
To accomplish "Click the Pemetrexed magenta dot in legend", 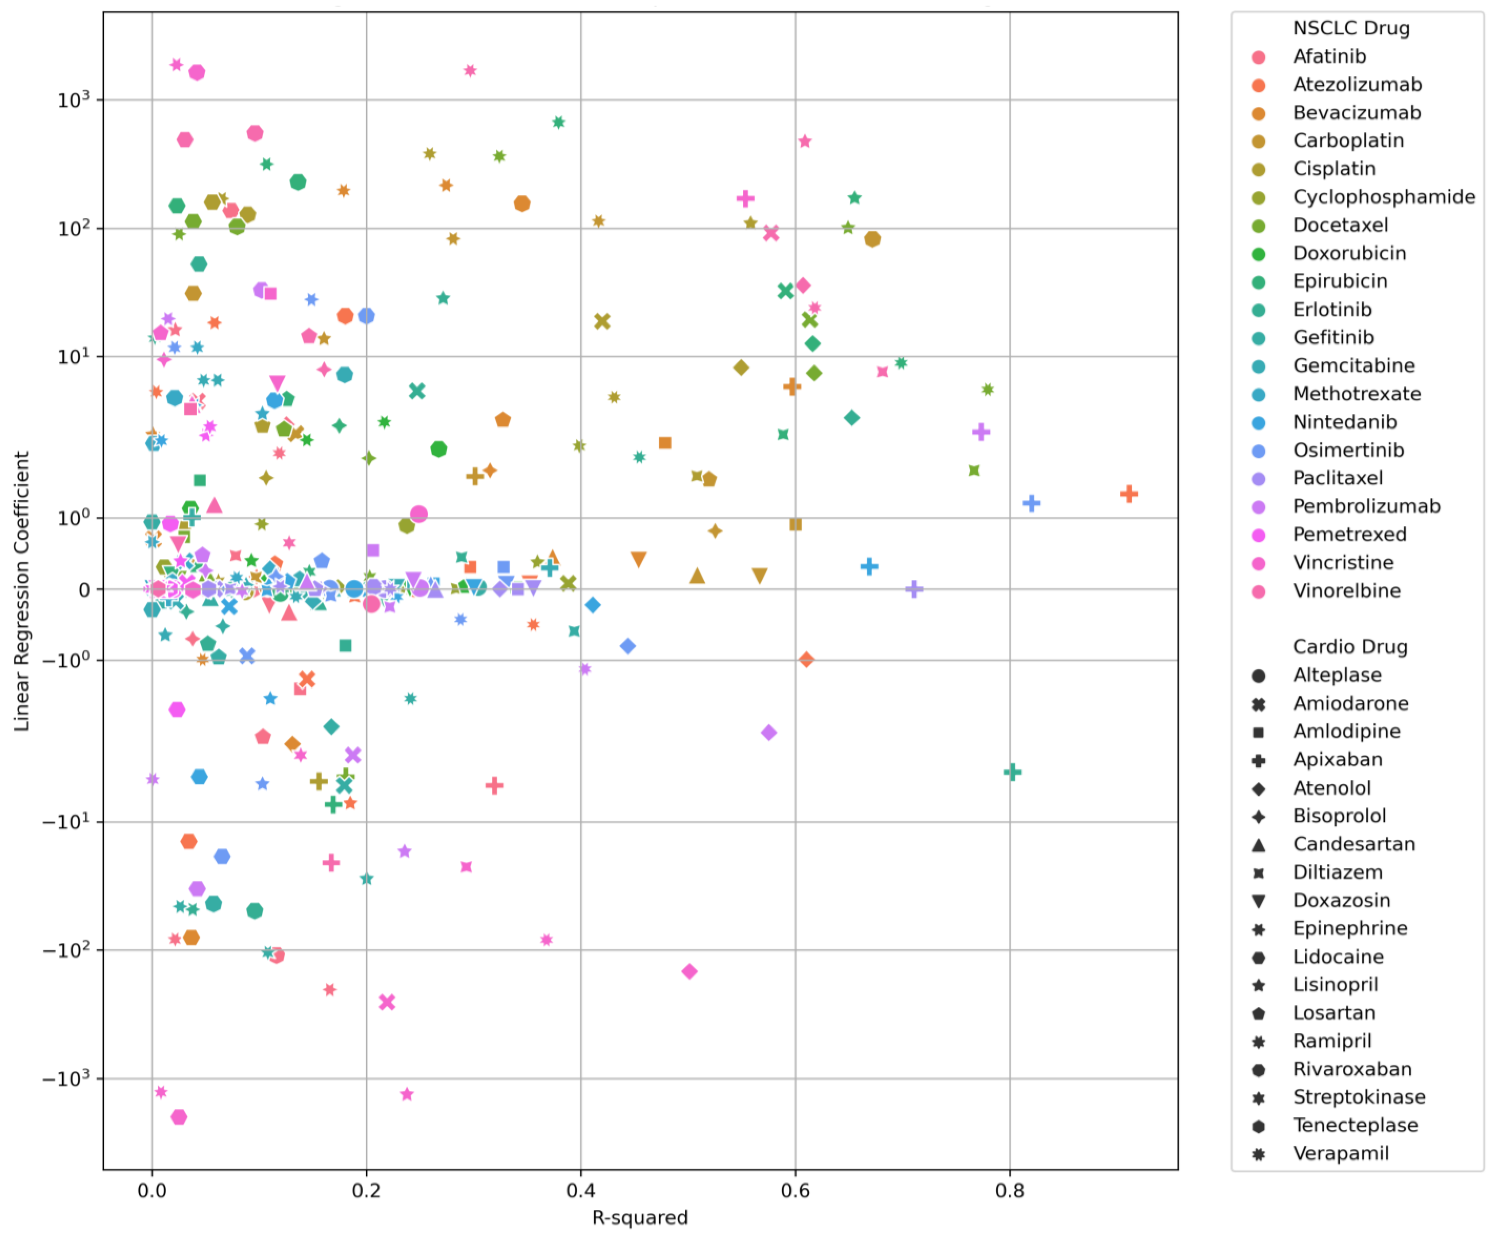I will [1258, 535].
